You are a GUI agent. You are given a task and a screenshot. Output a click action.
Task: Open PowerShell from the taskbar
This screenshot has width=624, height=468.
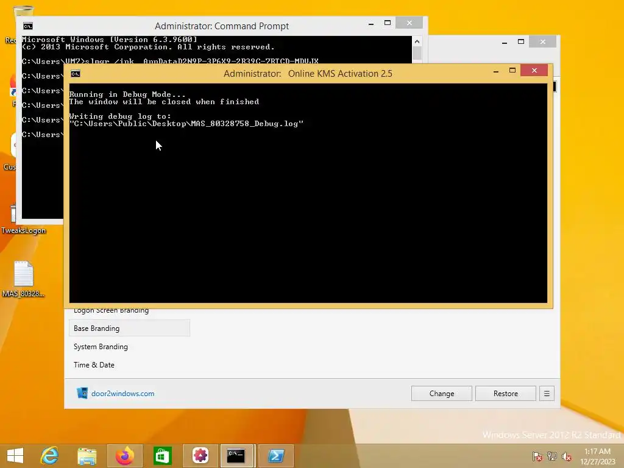[276, 456]
